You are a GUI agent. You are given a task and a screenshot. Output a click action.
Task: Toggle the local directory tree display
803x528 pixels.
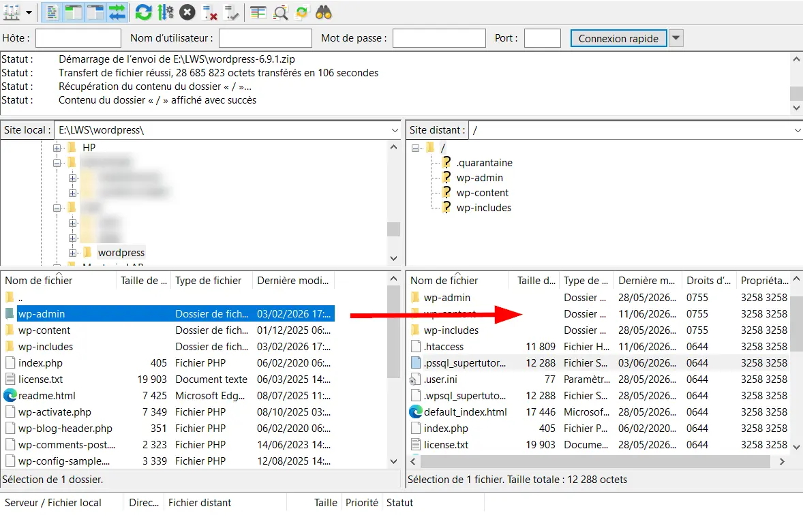click(x=73, y=12)
